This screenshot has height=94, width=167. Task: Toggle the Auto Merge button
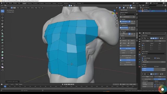(128, 48)
